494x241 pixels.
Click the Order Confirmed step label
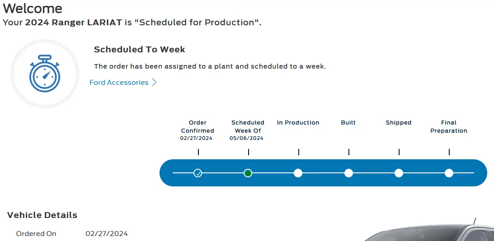pos(198,126)
